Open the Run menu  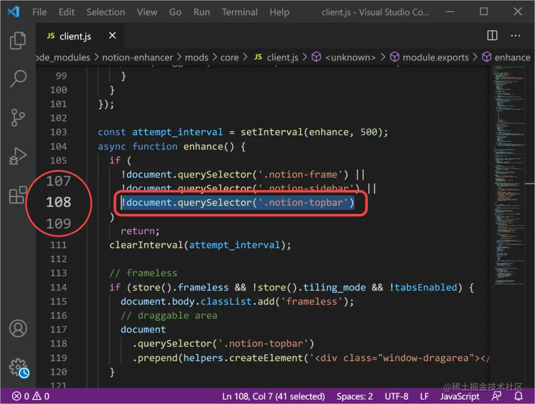coord(202,12)
